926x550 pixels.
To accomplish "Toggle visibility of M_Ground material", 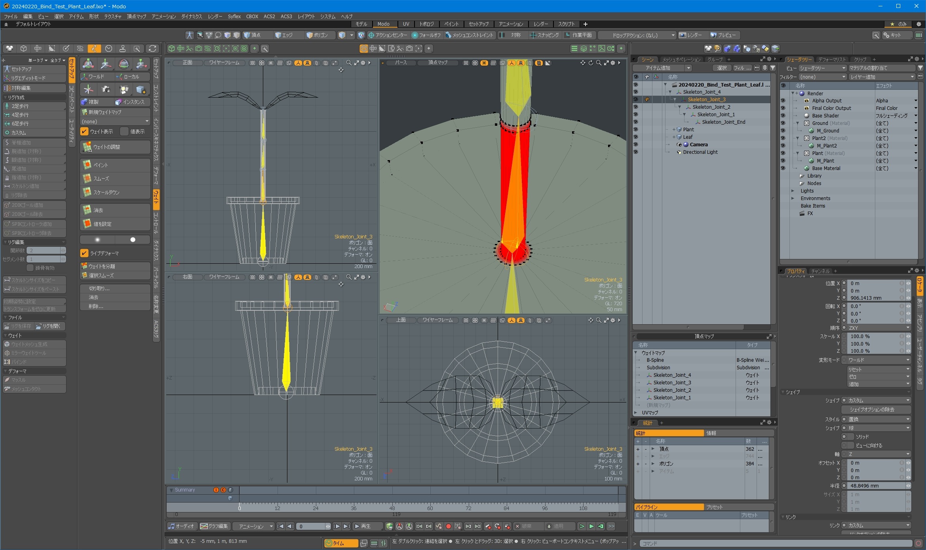I will 783,131.
